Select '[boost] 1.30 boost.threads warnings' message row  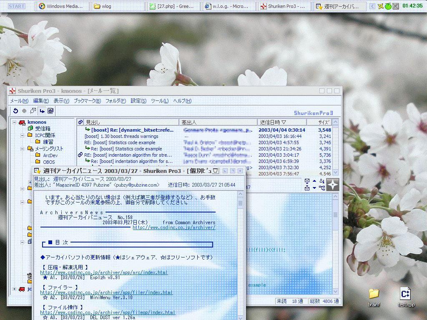click(x=204, y=136)
